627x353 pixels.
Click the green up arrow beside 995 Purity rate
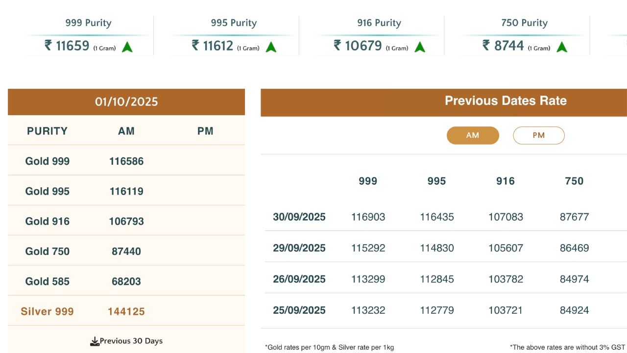(x=271, y=47)
